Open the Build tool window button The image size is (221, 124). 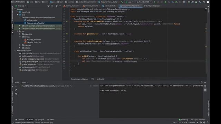point(30,120)
